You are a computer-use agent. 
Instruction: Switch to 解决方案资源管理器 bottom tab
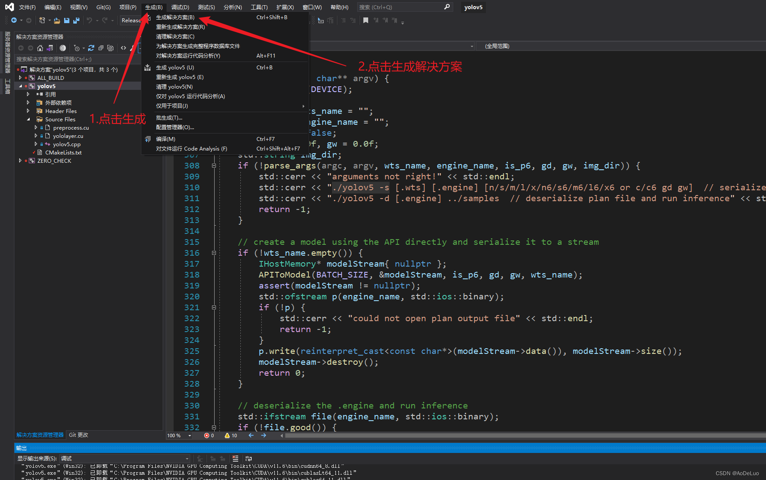click(x=40, y=435)
